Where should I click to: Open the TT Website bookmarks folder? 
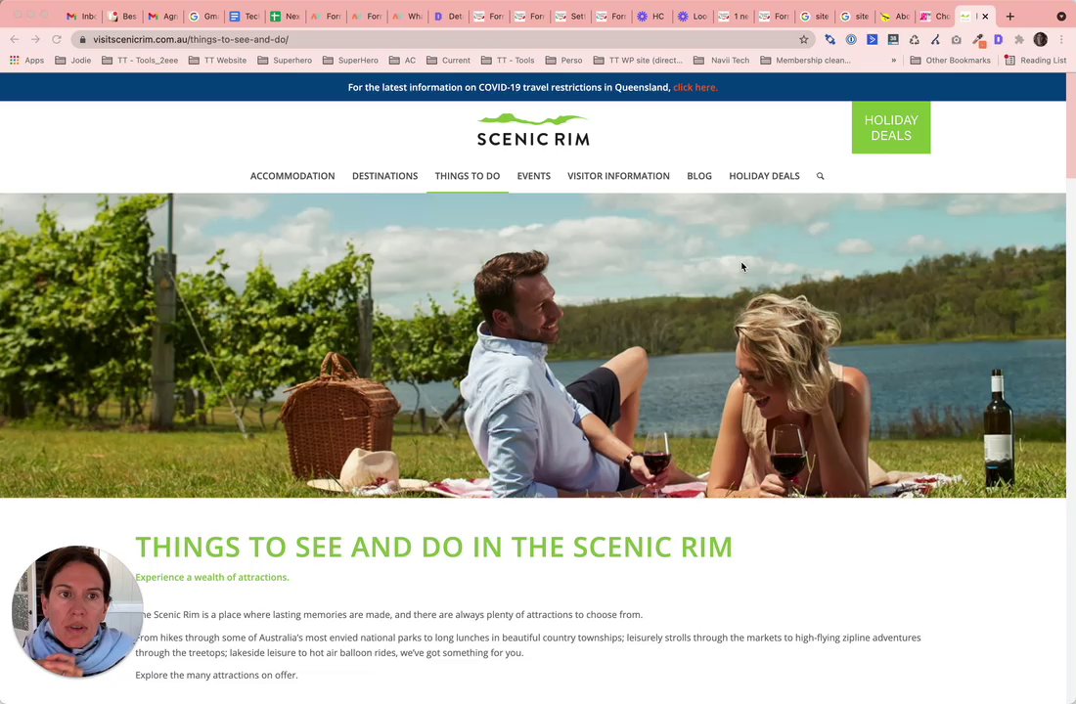click(217, 61)
